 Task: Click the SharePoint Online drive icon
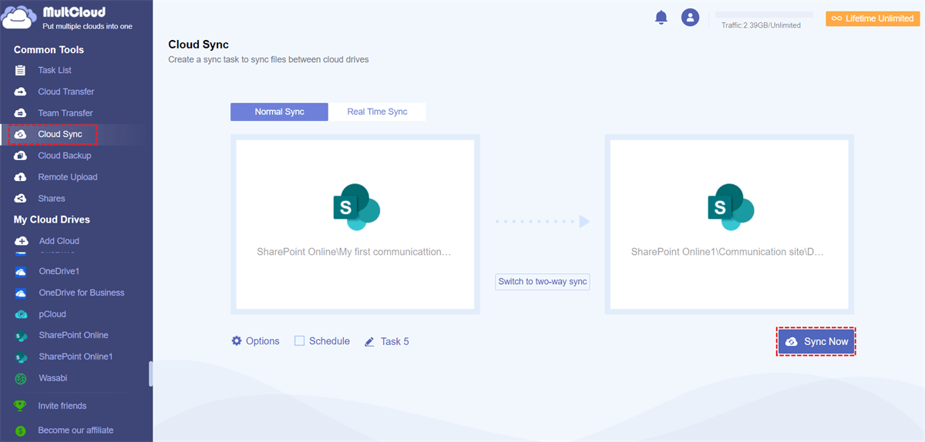coord(22,336)
